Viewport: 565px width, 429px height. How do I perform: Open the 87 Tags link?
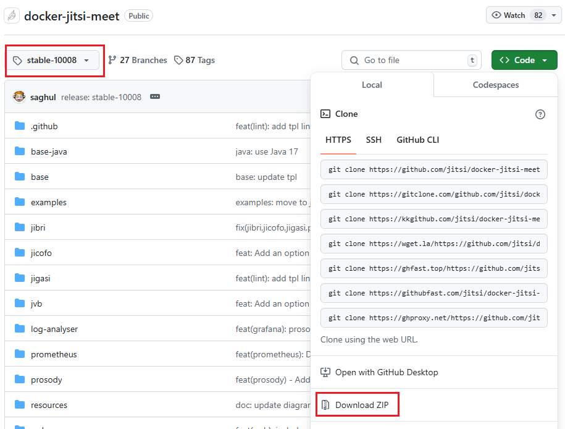195,60
